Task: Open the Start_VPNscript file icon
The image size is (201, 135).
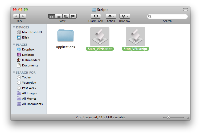Action: 100,37
